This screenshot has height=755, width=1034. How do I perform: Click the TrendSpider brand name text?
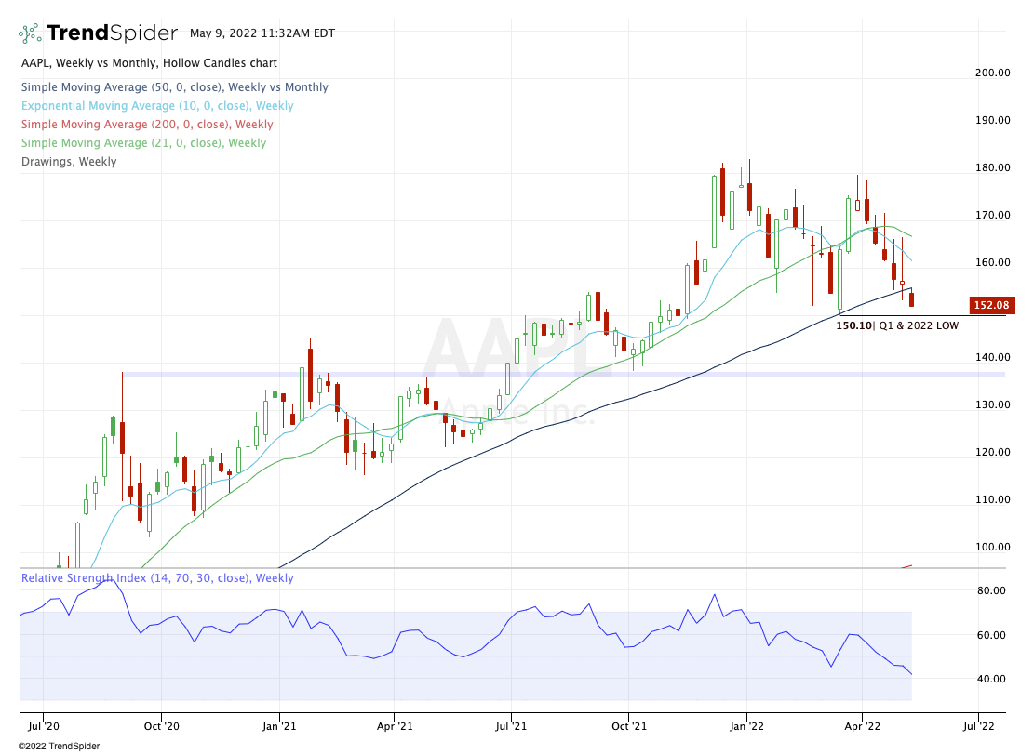point(112,33)
